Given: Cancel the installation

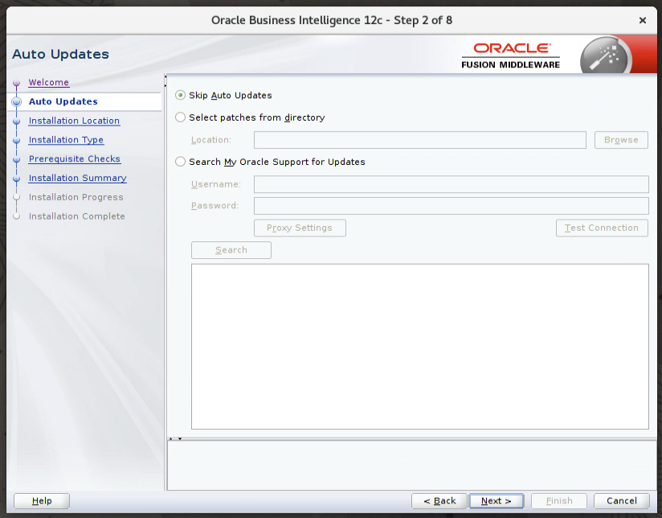Looking at the screenshot, I should pos(622,501).
